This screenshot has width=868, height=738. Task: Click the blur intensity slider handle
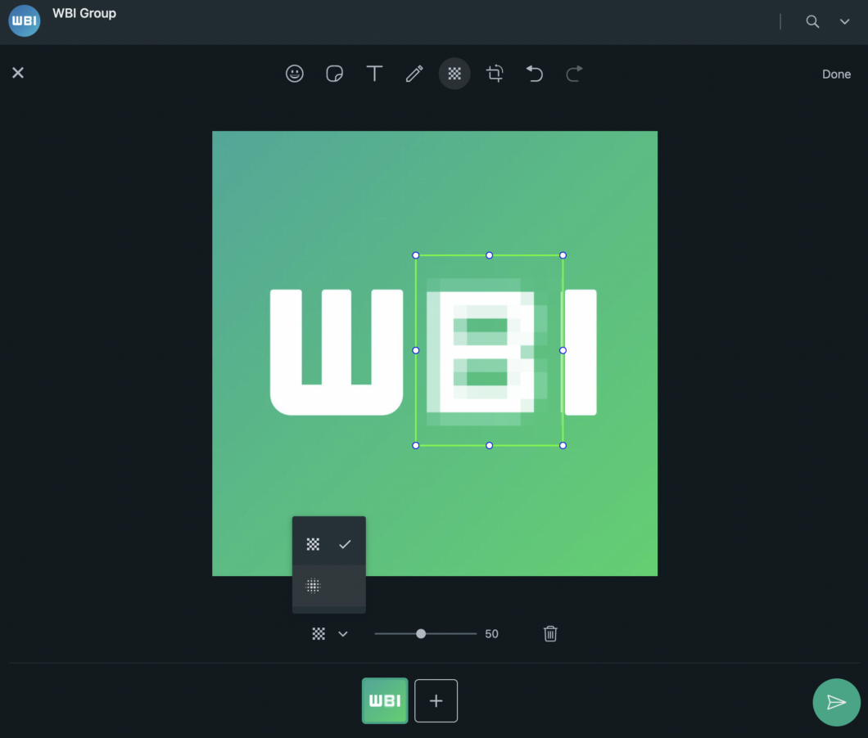tap(421, 634)
